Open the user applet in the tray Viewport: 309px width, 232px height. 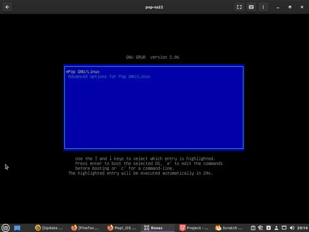[x=276, y=228]
